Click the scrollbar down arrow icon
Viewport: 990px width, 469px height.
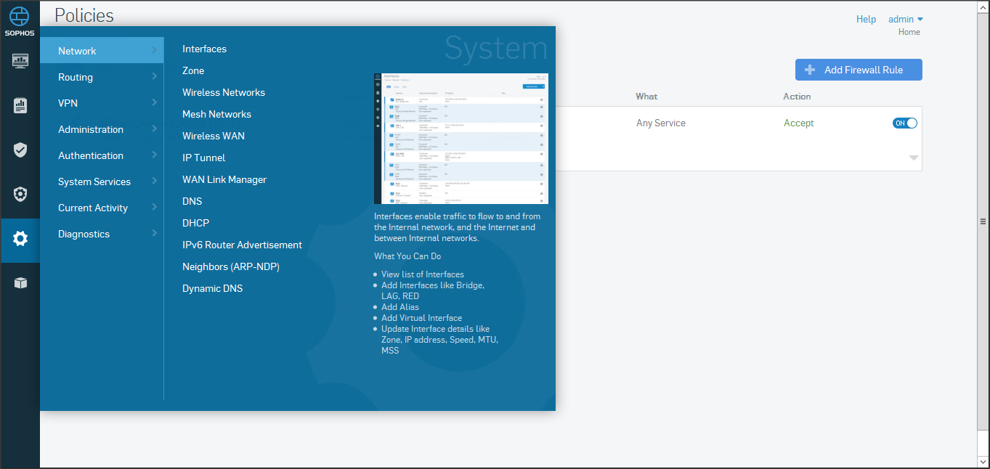(x=983, y=462)
